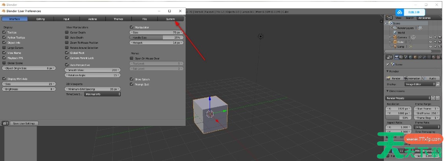
Task: Click the outliner editor type icon
Action: (389, 18)
